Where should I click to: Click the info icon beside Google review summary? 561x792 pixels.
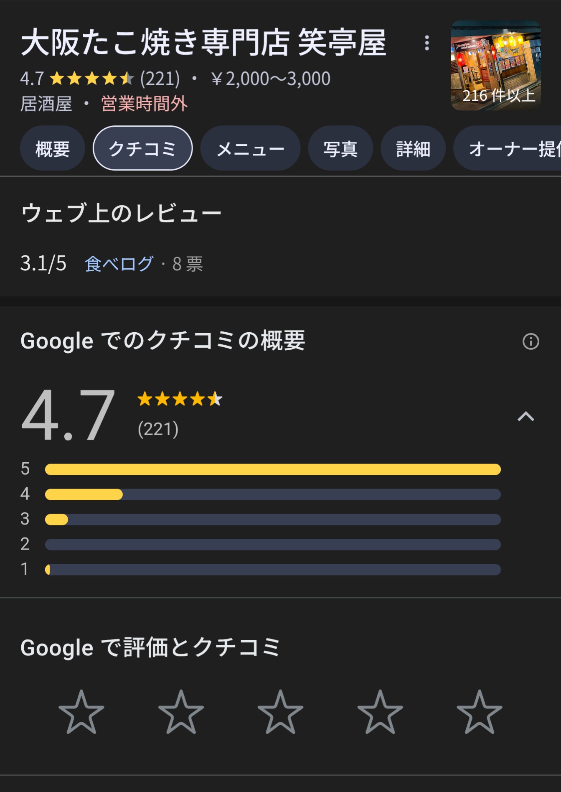pyautogui.click(x=531, y=341)
